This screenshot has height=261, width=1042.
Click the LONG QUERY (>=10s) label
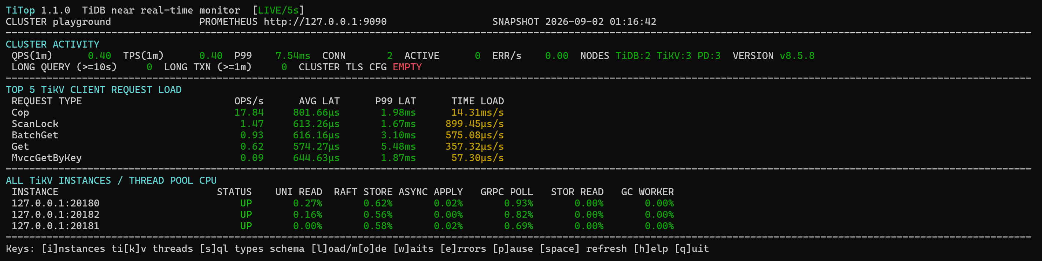(x=64, y=67)
